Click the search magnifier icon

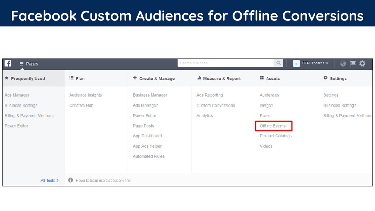[x=278, y=63]
